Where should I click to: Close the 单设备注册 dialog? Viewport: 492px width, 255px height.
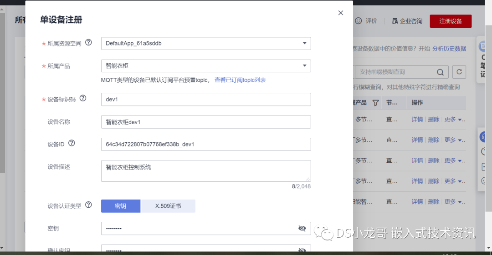pos(340,13)
